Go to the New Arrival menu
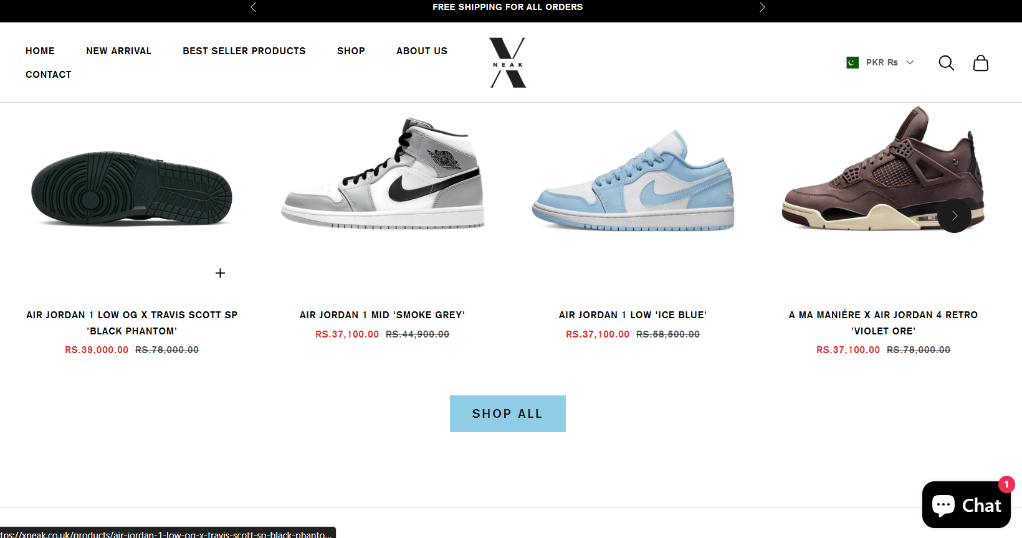The height and width of the screenshot is (538, 1022). [118, 51]
